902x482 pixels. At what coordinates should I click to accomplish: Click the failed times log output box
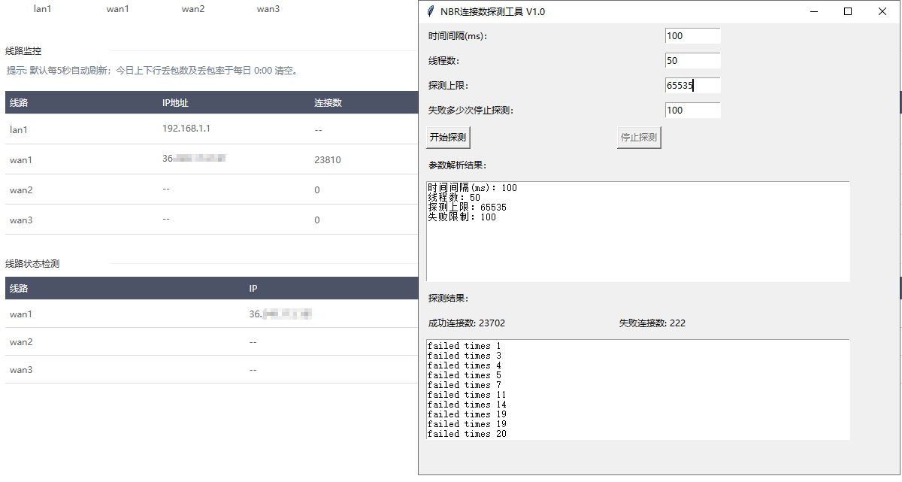637,390
